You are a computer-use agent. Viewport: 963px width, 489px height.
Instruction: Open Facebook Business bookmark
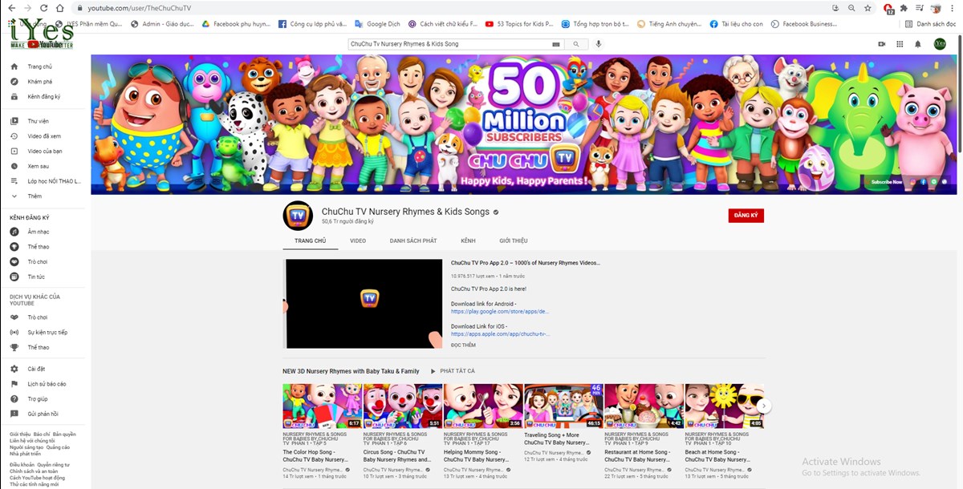tap(804, 24)
